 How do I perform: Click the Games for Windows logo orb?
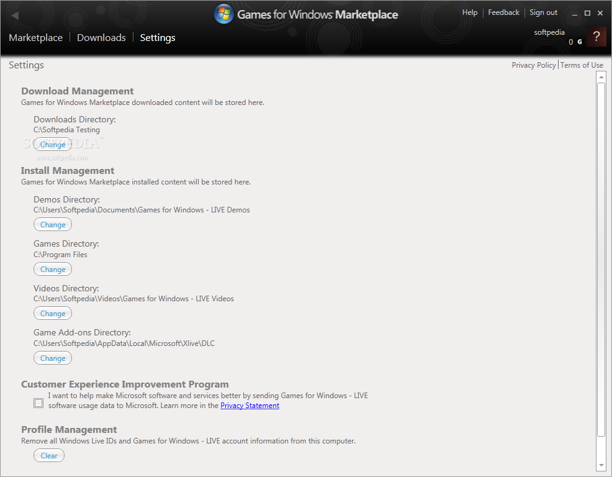tap(223, 14)
